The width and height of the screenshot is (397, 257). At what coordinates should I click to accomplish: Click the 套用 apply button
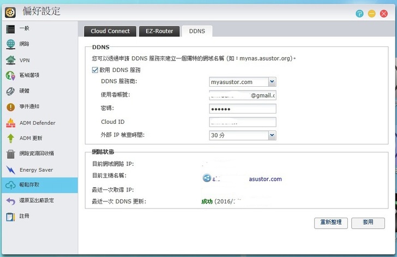pyautogui.click(x=368, y=223)
